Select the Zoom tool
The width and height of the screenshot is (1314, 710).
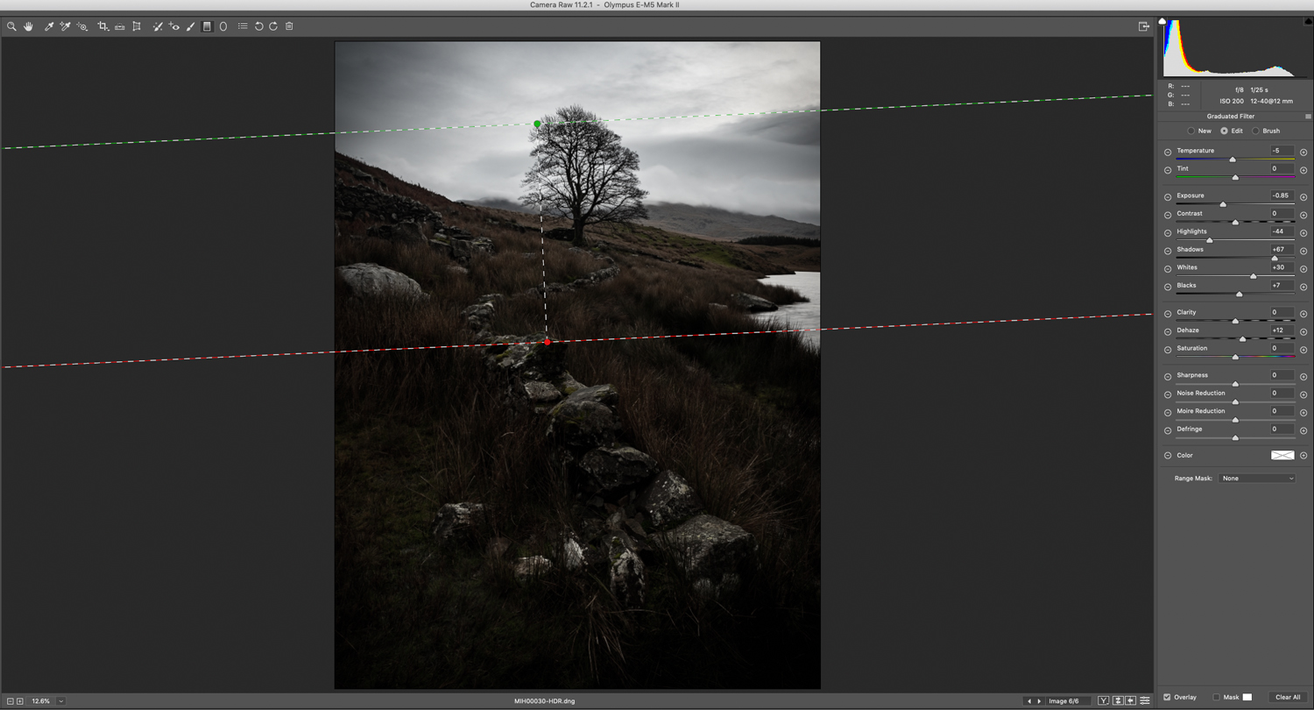tap(11, 26)
